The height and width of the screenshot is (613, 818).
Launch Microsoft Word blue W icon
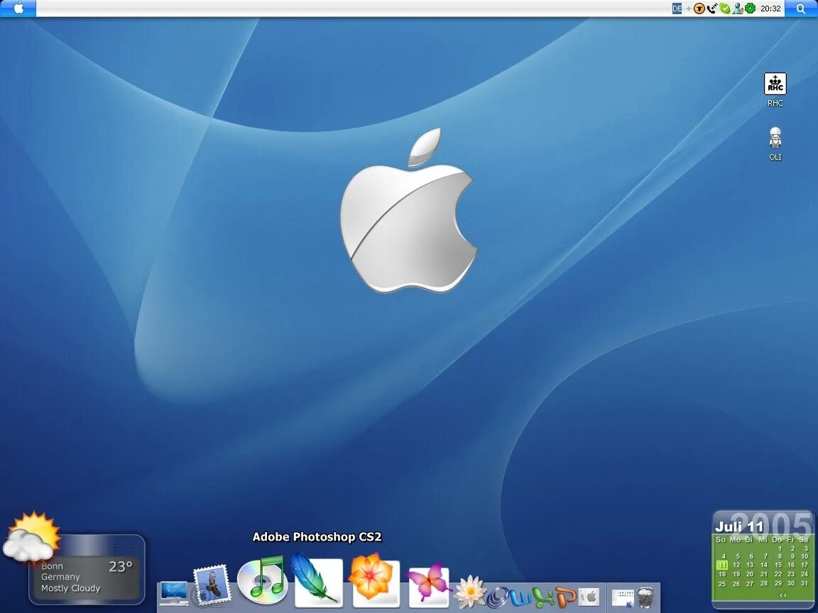tap(520, 598)
